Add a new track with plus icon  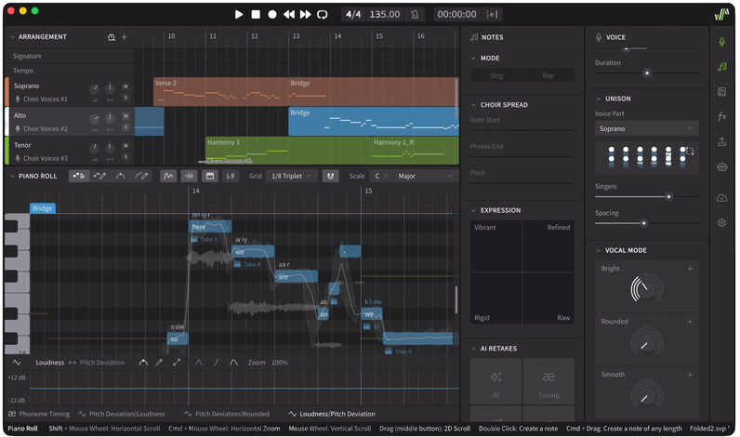(x=125, y=37)
